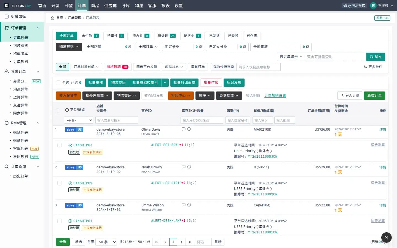The image size is (397, 248).
Task: Open 详情 for the Olivia Davis order
Action: click(383, 129)
